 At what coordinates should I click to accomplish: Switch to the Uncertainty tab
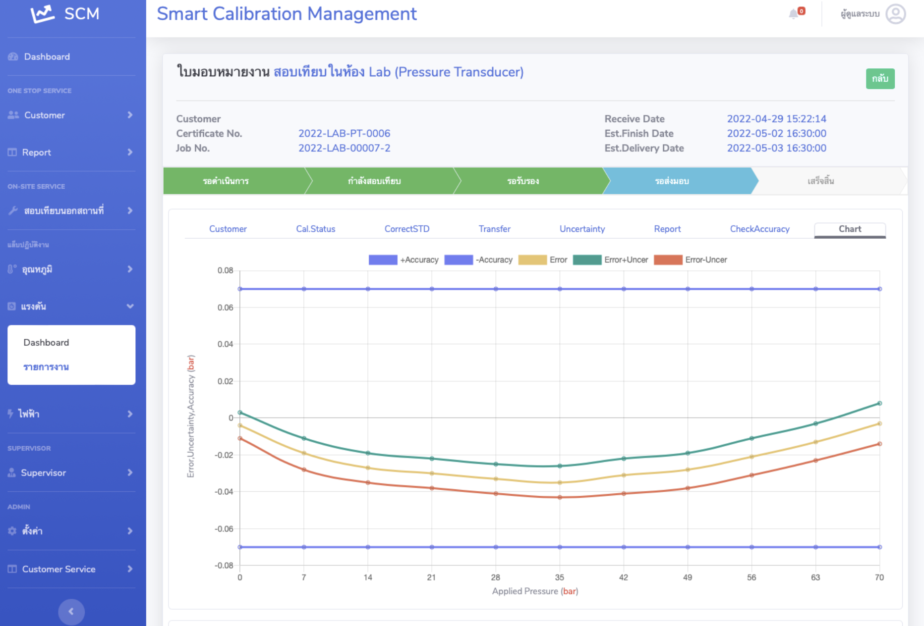click(x=582, y=229)
